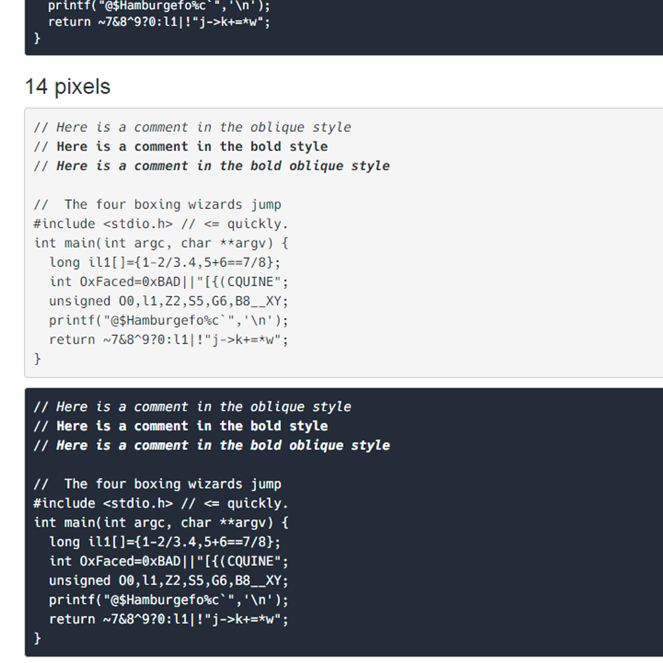The width and height of the screenshot is (663, 663).
Task: Click "int main" line in bottom dark block
Action: tap(161, 523)
